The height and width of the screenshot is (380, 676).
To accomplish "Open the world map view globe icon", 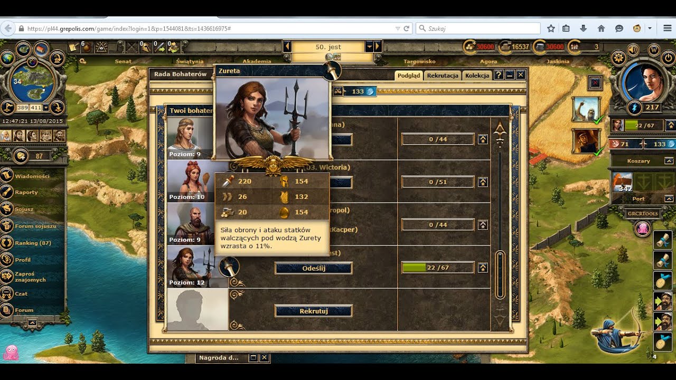I will coord(7,58).
